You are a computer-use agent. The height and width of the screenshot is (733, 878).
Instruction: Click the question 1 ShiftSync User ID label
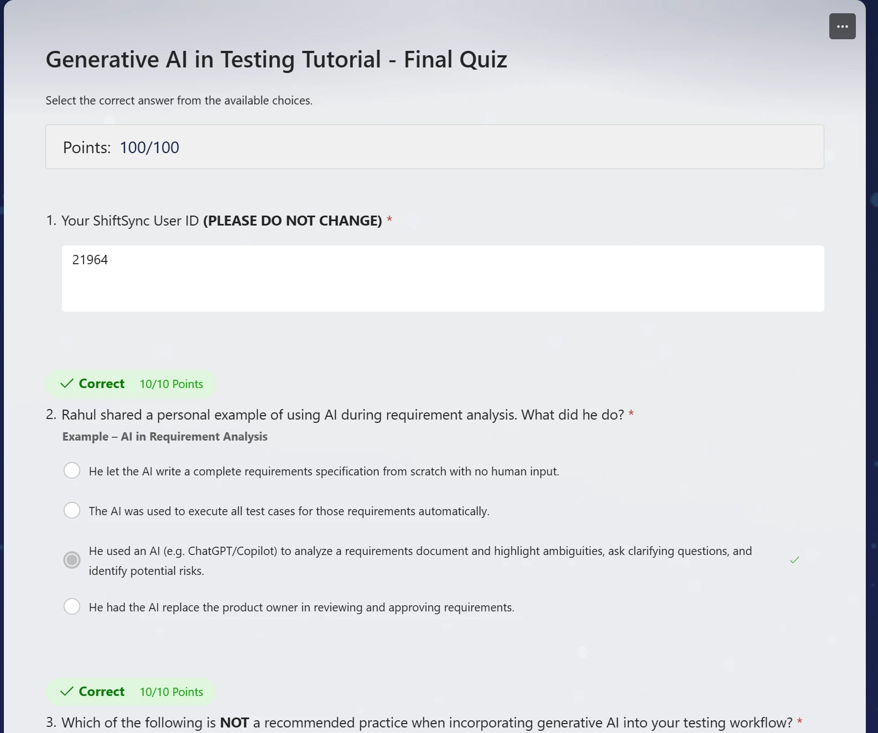tap(221, 221)
